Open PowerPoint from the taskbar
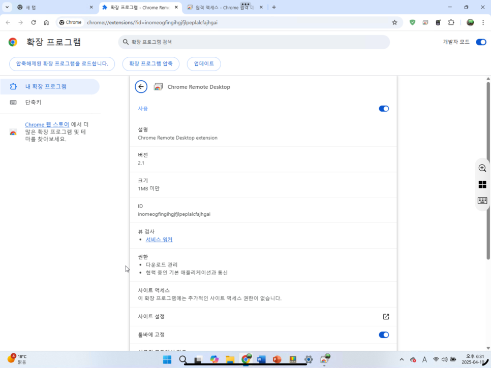 (277, 359)
